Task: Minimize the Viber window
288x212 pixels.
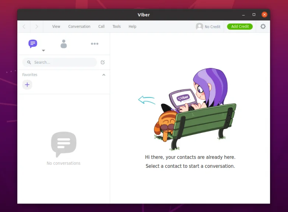Action: [x=243, y=15]
